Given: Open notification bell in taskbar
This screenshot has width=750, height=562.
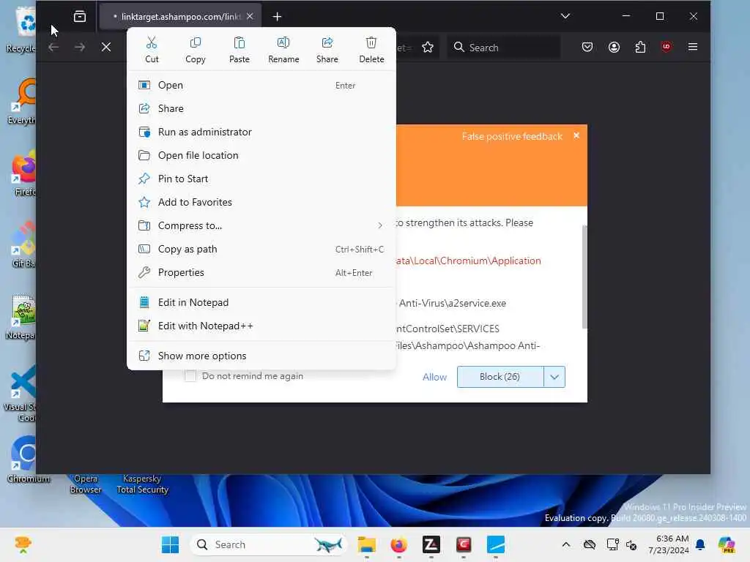Looking at the screenshot, I should pos(700,544).
